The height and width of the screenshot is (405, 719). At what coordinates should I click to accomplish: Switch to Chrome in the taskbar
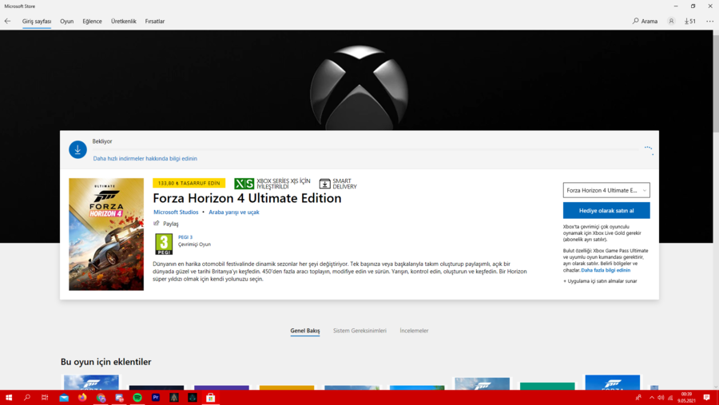[101, 398]
